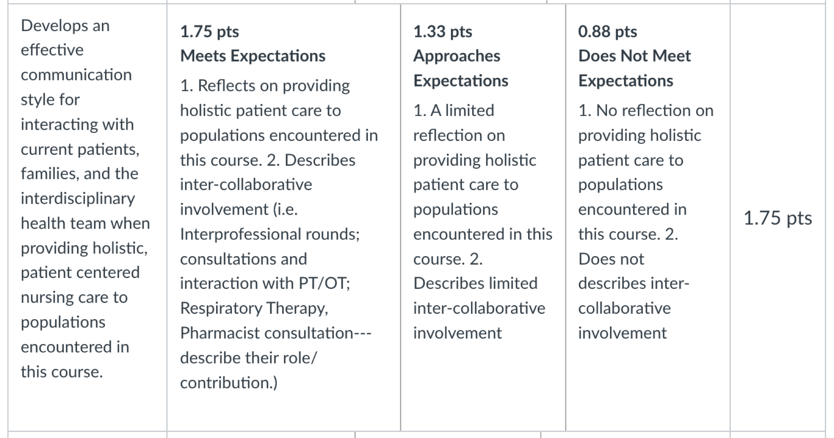The width and height of the screenshot is (834, 438).
Task: Select the 0.88 pts rating heading
Action: tap(607, 31)
